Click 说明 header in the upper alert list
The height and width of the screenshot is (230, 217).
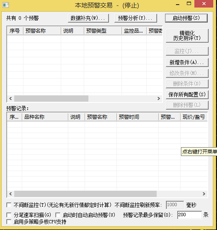[72, 31]
